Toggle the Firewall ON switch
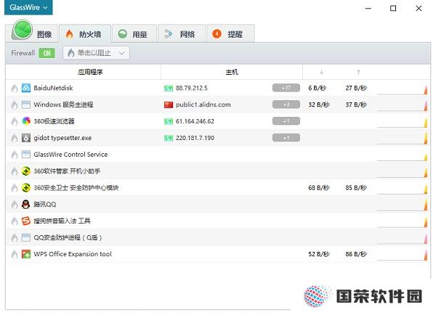 (x=47, y=53)
